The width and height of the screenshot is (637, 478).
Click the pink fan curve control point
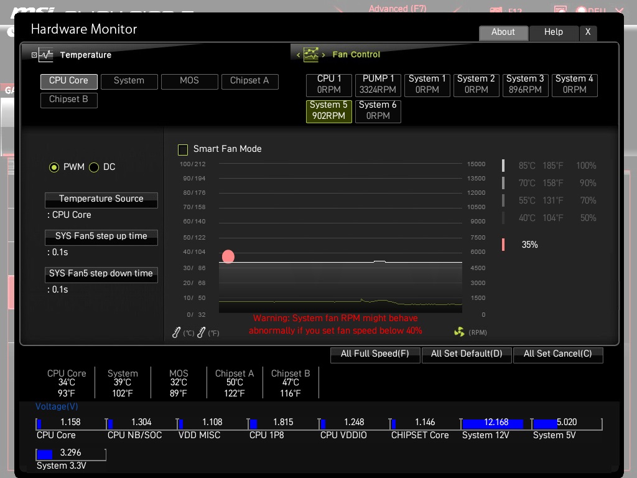[x=228, y=256]
